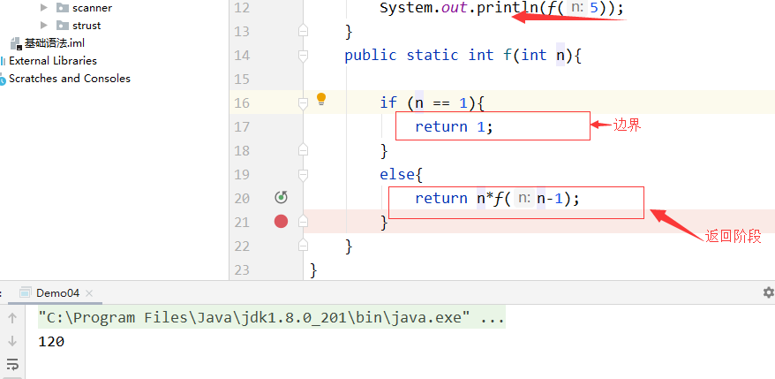Expand the strust folder in project tree
This screenshot has height=379, width=775.
(x=44, y=26)
